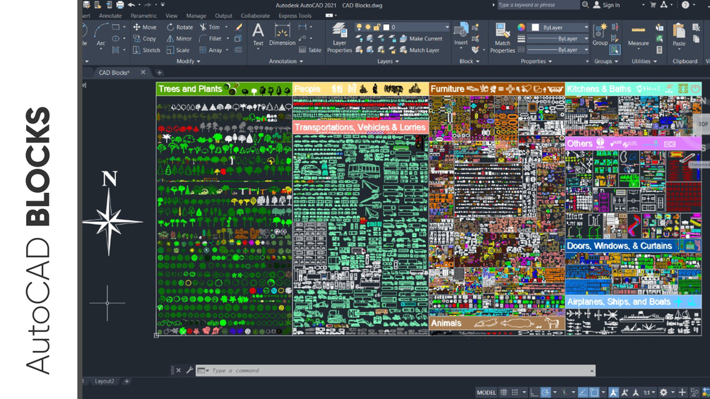Insert a Table from Annotation panel
710x399 pixels.
pyautogui.click(x=310, y=50)
